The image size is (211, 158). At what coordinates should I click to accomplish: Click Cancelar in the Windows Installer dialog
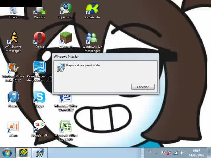point(143,87)
